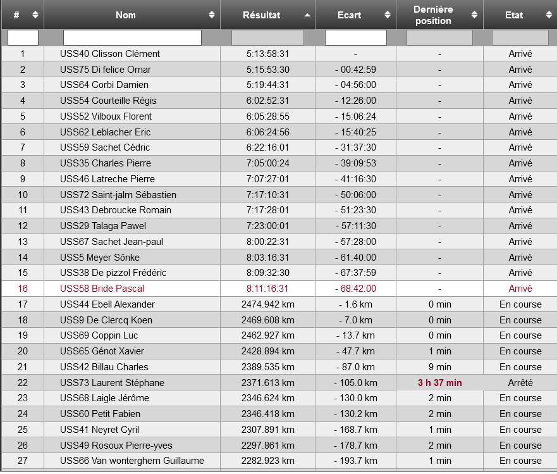Select the USS73 Laurent Stéphane row
This screenshot has height=474, width=557.
[112, 383]
